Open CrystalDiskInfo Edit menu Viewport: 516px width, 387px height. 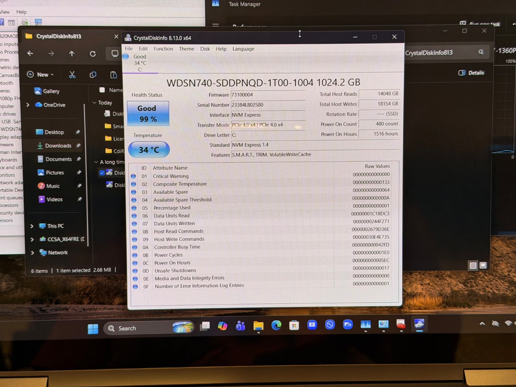coord(143,49)
